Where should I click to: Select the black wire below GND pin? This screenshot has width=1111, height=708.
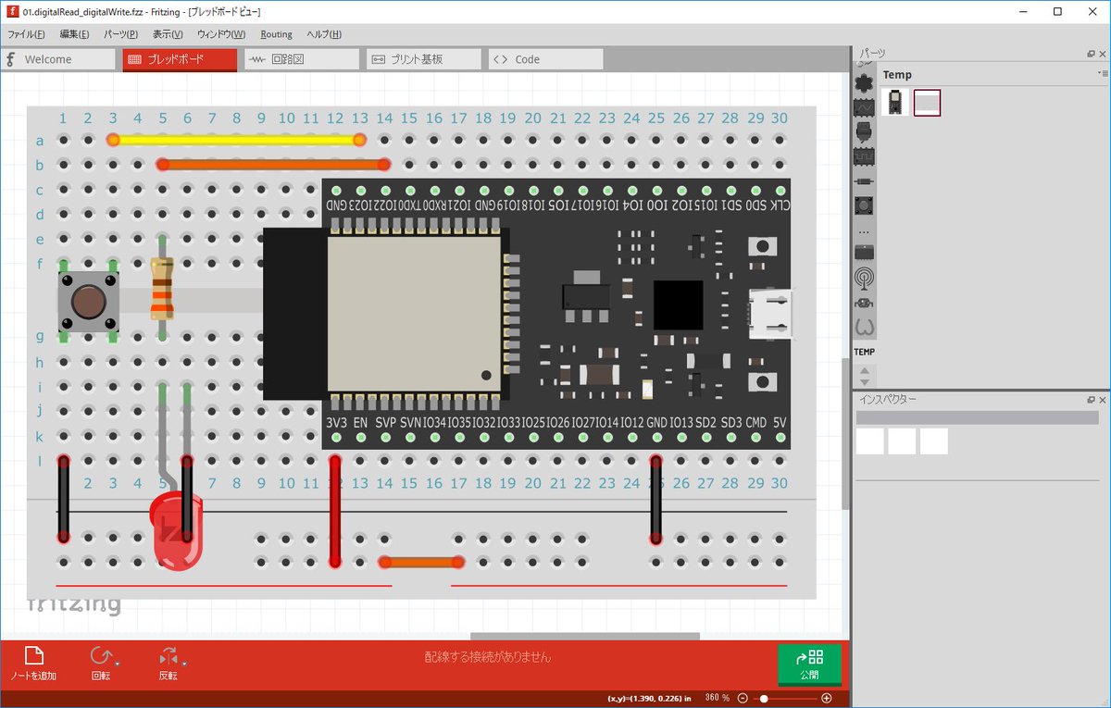coord(656,499)
